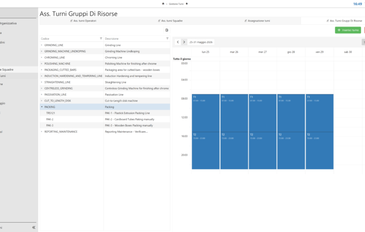Open the T1 shift on gio 28
The height and width of the screenshot is (232, 365).
[291, 113]
